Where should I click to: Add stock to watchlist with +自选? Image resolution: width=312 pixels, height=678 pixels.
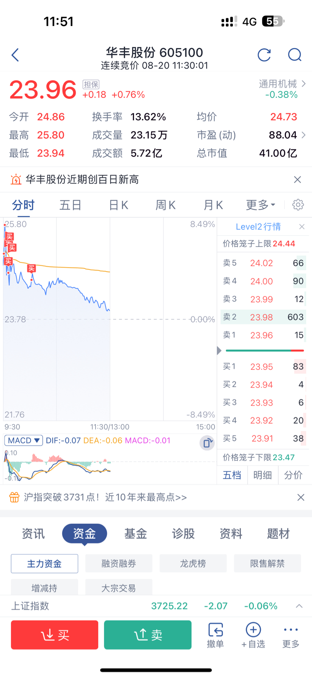point(253,635)
